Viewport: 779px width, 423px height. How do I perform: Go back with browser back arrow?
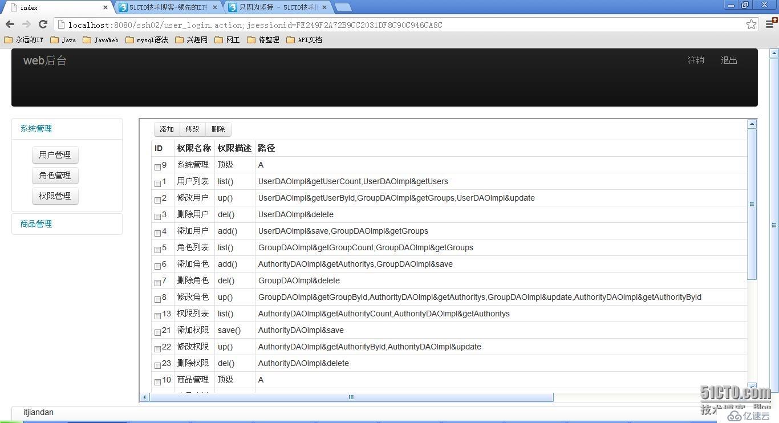tap(10, 25)
